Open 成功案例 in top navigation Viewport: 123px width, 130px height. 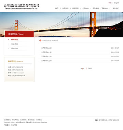96,8
